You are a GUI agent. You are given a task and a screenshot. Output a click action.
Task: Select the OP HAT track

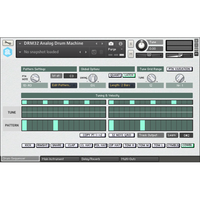click(x=115, y=145)
